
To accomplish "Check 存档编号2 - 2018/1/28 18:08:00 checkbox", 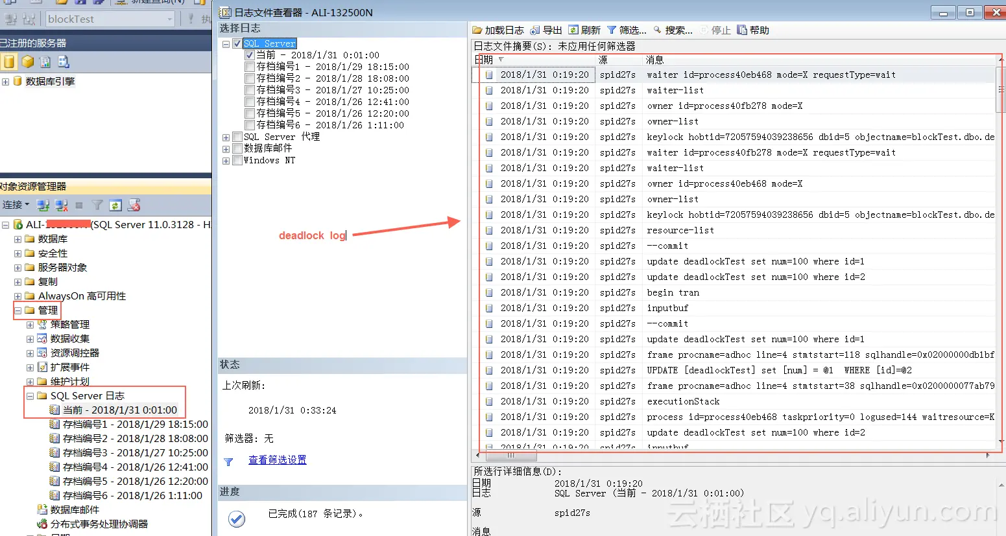I will tap(250, 78).
